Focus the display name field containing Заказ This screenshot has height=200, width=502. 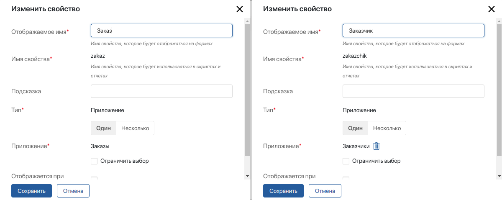(161, 31)
